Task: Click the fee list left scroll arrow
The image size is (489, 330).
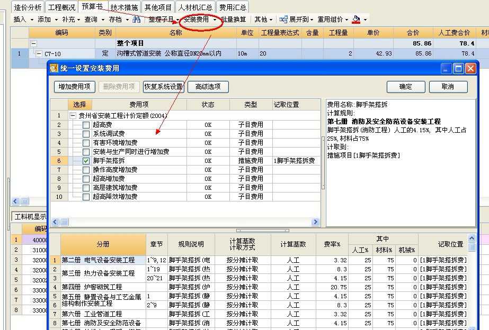Action: click(55, 222)
